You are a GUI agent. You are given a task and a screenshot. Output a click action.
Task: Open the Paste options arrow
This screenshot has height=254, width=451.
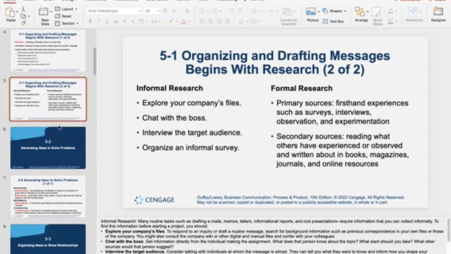coord(16,12)
